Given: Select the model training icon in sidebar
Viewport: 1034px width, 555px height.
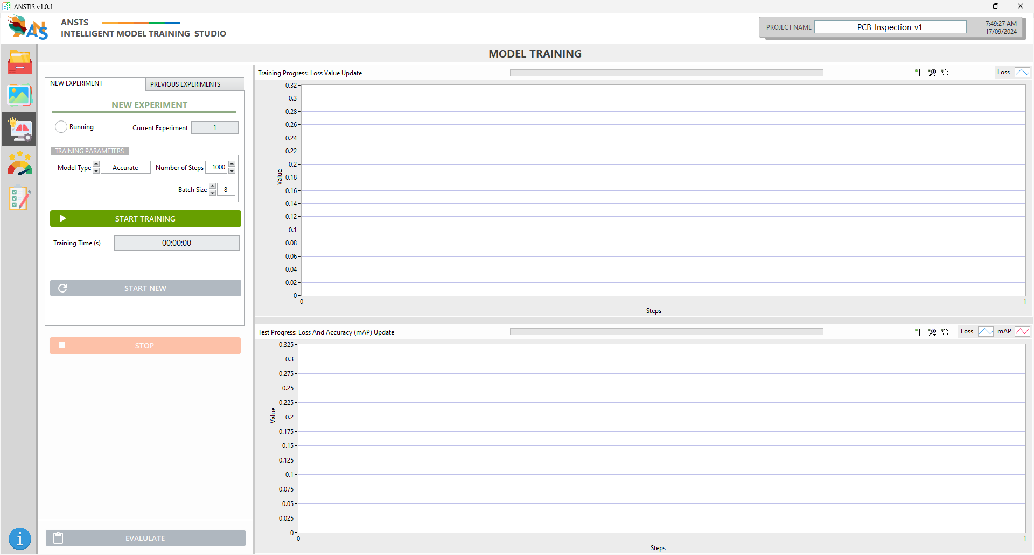Looking at the screenshot, I should click(19, 129).
